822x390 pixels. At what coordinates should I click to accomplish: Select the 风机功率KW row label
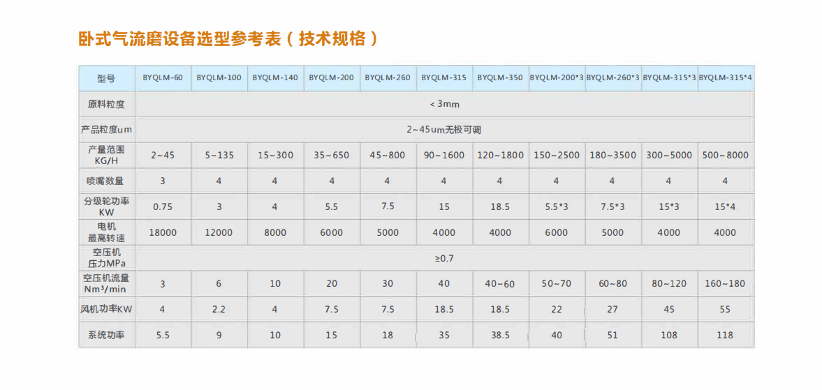click(106, 309)
